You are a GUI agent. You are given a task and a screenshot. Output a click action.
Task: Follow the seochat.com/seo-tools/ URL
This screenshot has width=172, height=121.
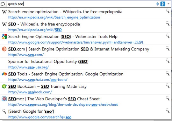38,80
